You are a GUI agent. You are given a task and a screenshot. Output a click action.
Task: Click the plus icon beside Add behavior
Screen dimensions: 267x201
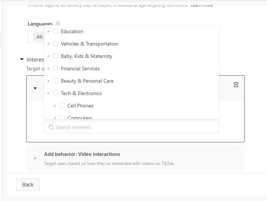pos(35,158)
